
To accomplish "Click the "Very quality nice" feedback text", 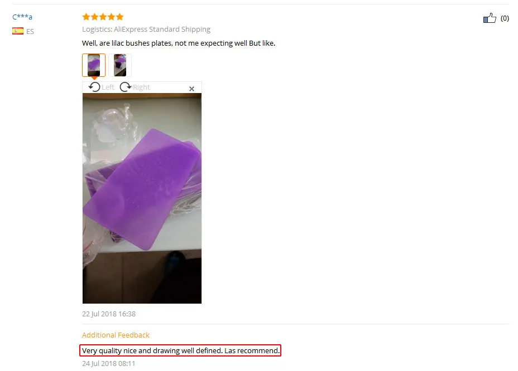I will (x=181, y=350).
